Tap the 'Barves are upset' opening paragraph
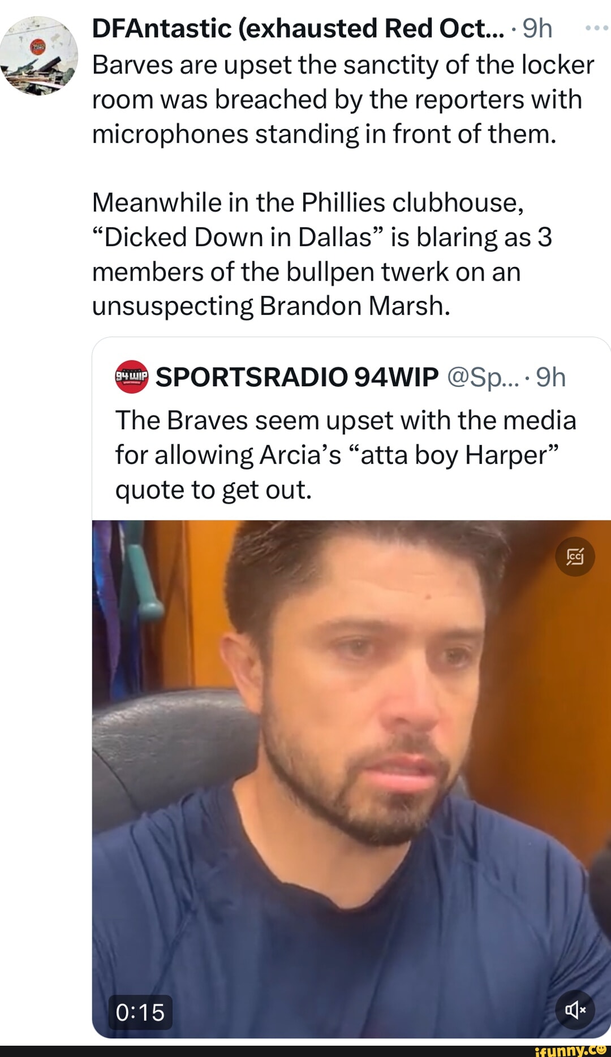The height and width of the screenshot is (1057, 611). [343, 100]
